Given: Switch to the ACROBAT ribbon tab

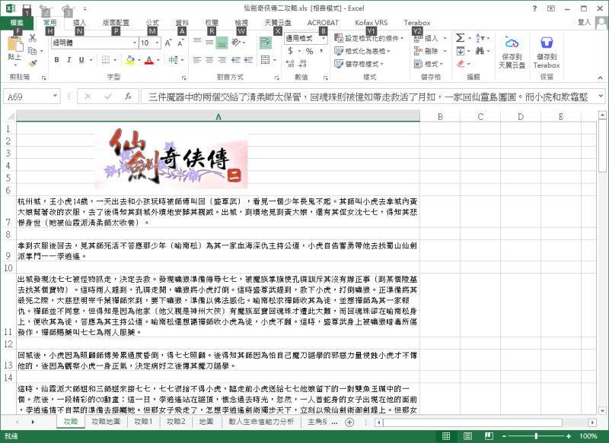Looking at the screenshot, I should [323, 23].
